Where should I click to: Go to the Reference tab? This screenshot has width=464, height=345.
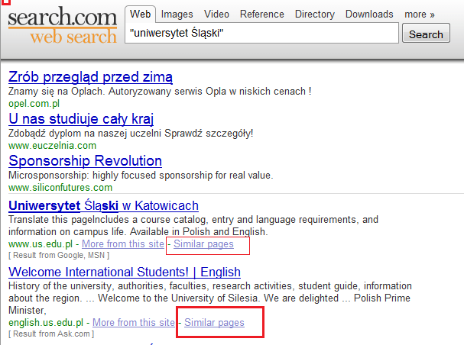[x=262, y=15]
